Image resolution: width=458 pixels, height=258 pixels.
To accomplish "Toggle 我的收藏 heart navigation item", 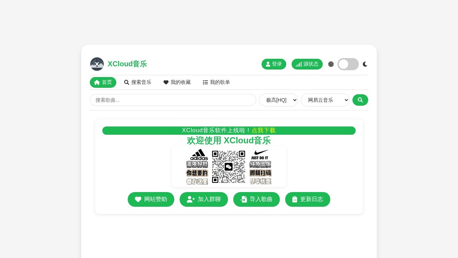I will coord(177,82).
